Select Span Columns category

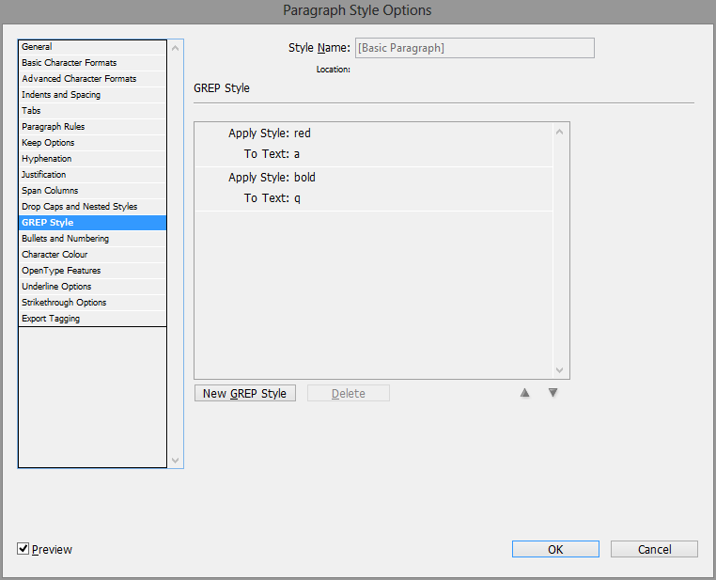(92, 191)
